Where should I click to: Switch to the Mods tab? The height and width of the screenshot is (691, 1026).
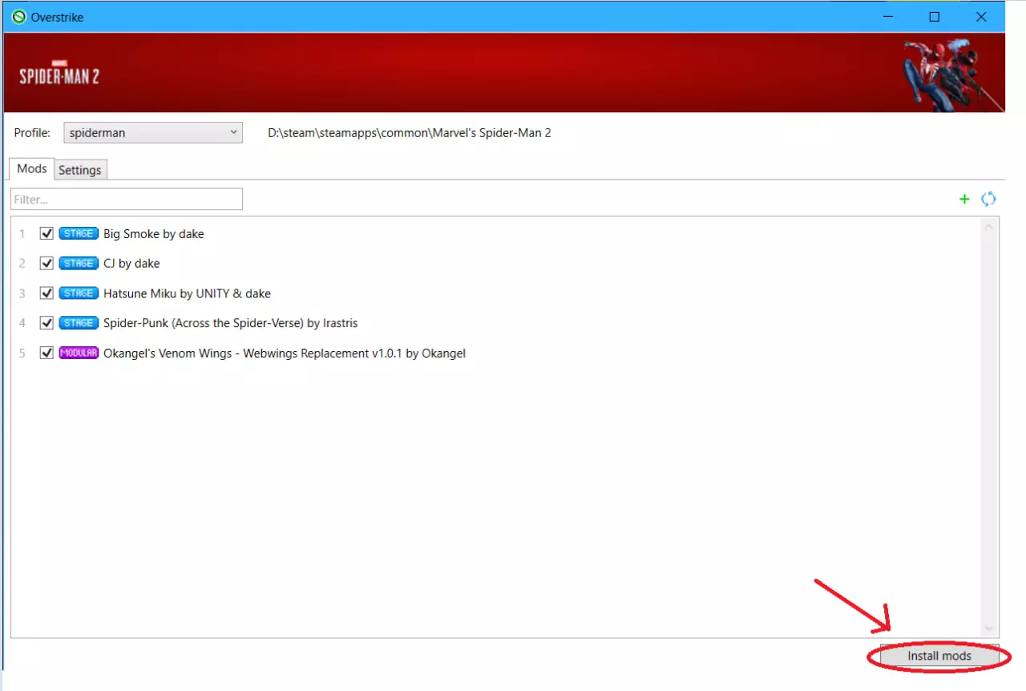[32, 168]
